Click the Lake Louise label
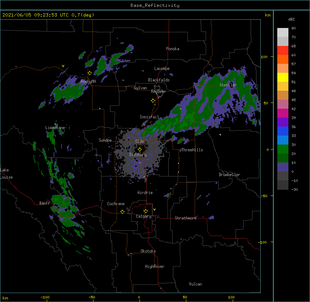 (6, 174)
